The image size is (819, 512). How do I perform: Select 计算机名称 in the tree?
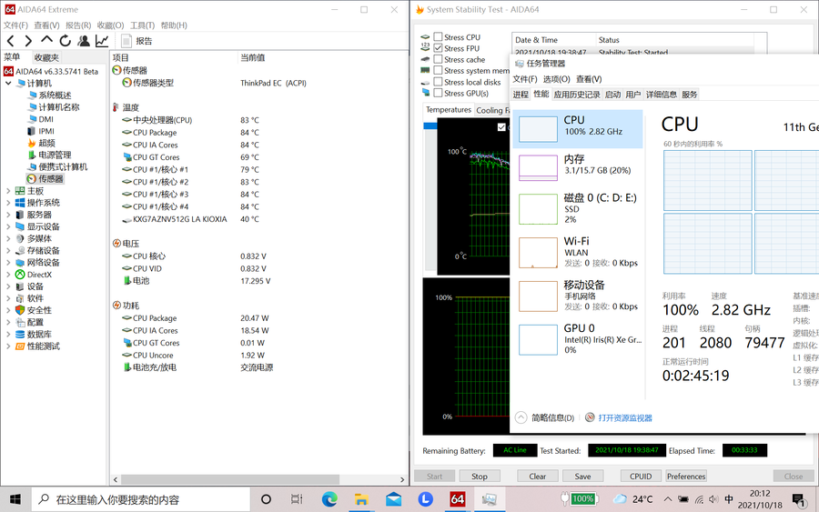(x=58, y=107)
